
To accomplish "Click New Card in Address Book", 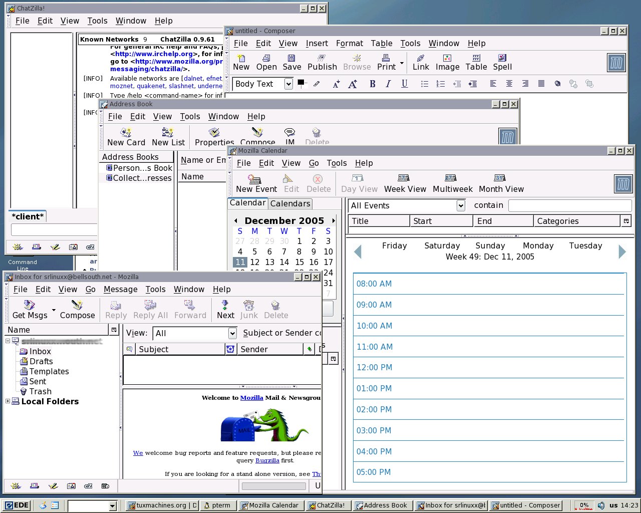I will 126,137.
